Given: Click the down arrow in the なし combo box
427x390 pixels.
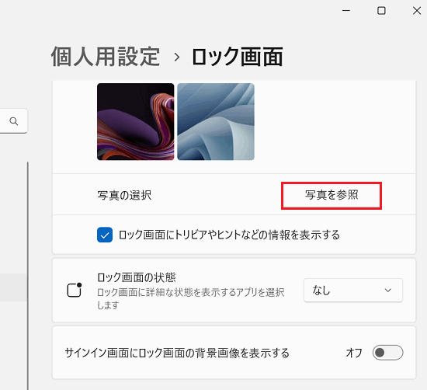Looking at the screenshot, I should click(x=387, y=291).
